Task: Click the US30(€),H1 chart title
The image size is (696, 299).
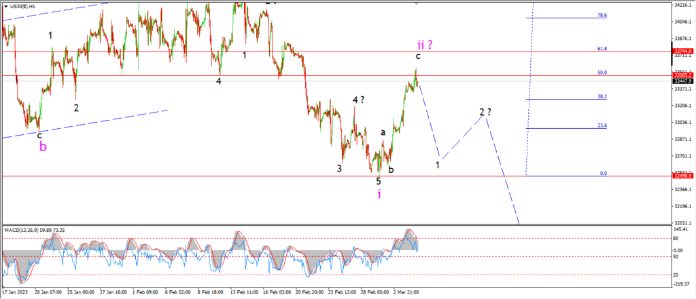Action: pos(22,7)
